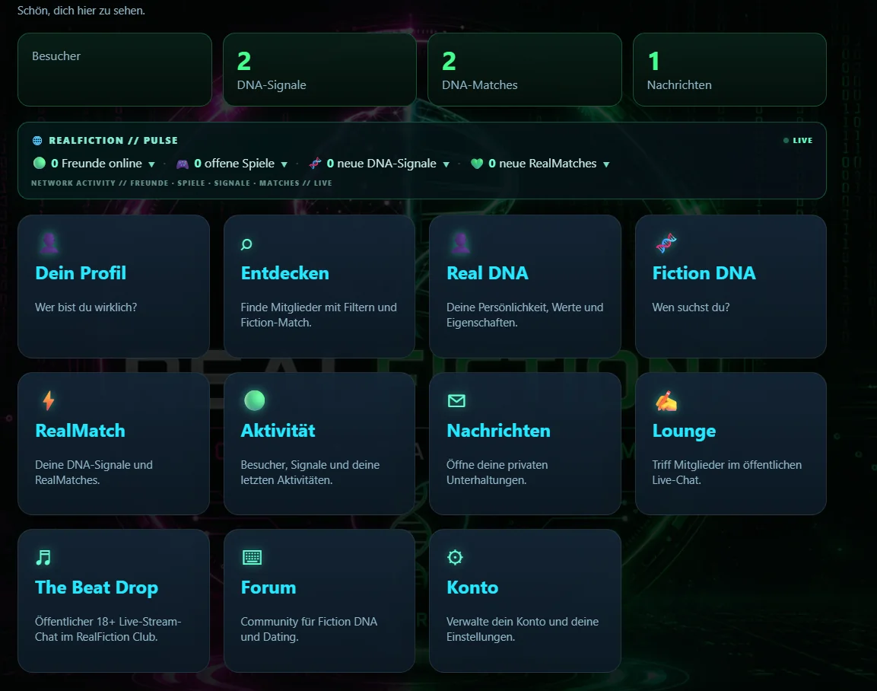The image size is (877, 691).
Task: Click the Lounge writing hand icon
Action: [666, 400]
